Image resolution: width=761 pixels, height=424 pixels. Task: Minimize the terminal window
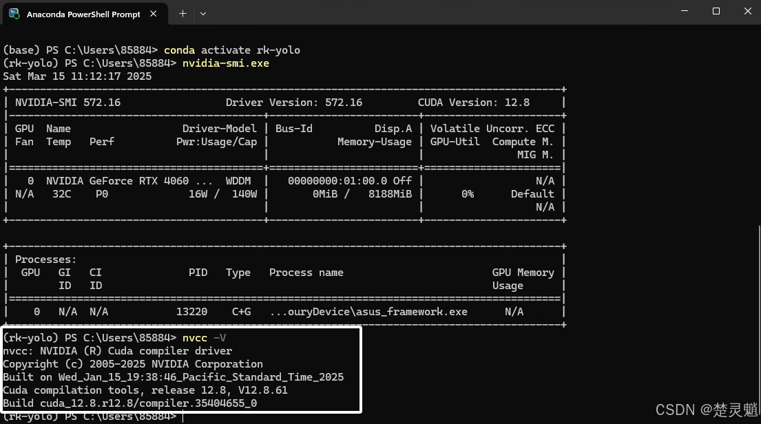685,11
